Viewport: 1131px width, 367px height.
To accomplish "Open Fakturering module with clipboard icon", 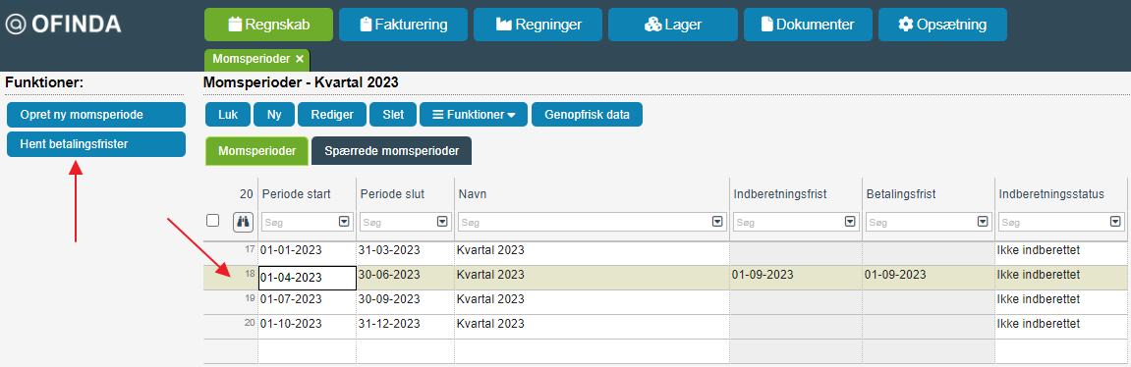I will pos(403,25).
